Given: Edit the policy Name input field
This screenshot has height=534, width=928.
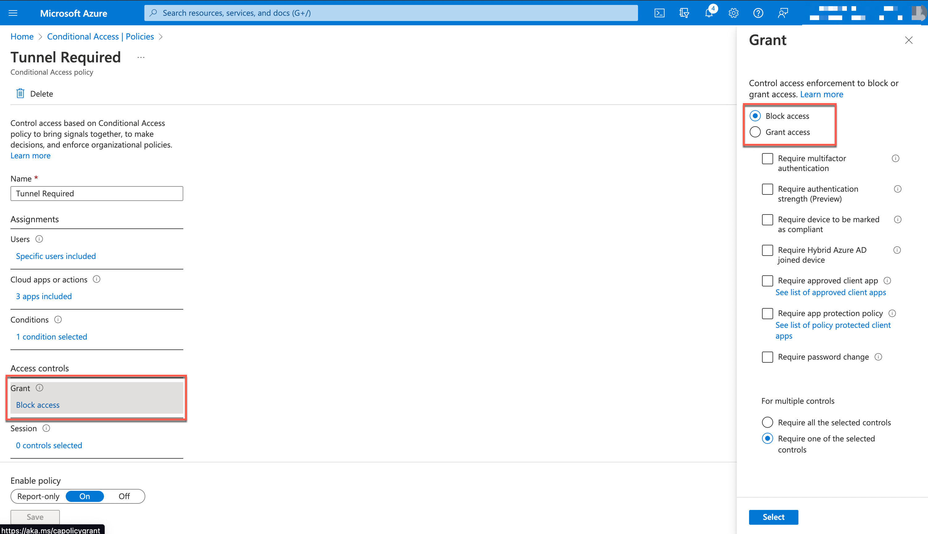Looking at the screenshot, I should [x=96, y=193].
